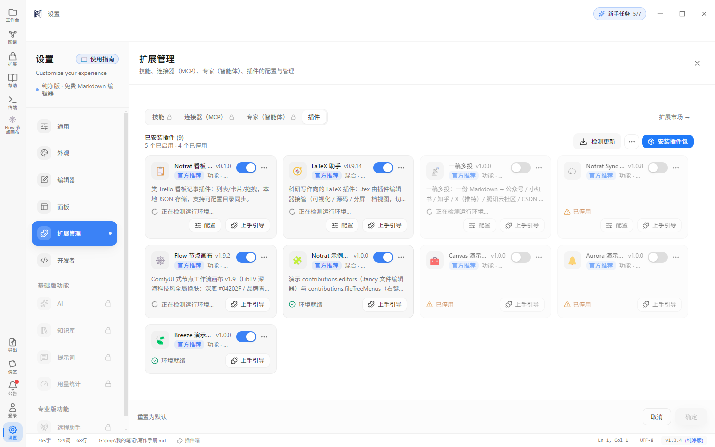The image size is (715, 447).
Task: Click the Aurora 演示 bell plugin icon
Action: [x=572, y=261]
